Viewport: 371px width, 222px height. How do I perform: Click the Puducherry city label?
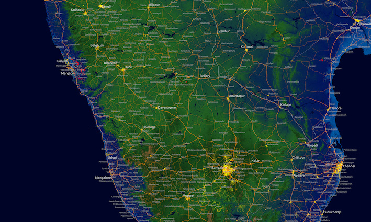pyautogui.click(x=335, y=212)
